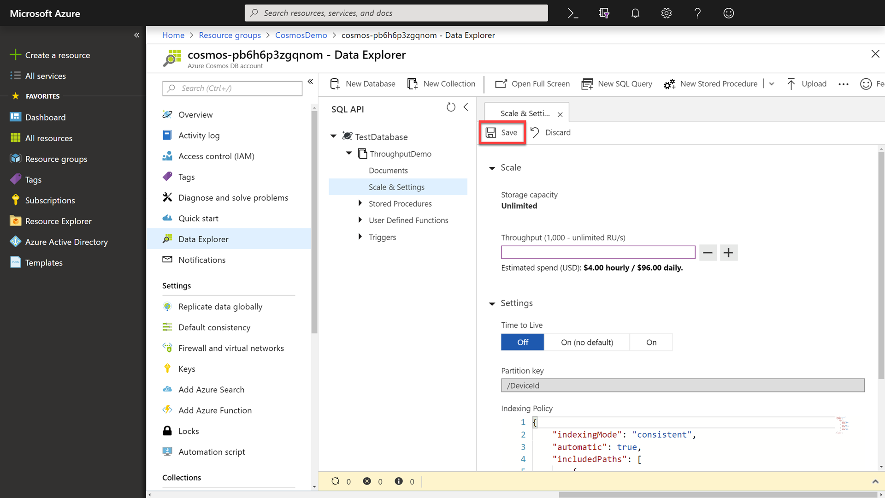Click the notifications bell icon
Image resolution: width=885 pixels, height=498 pixels.
click(635, 13)
